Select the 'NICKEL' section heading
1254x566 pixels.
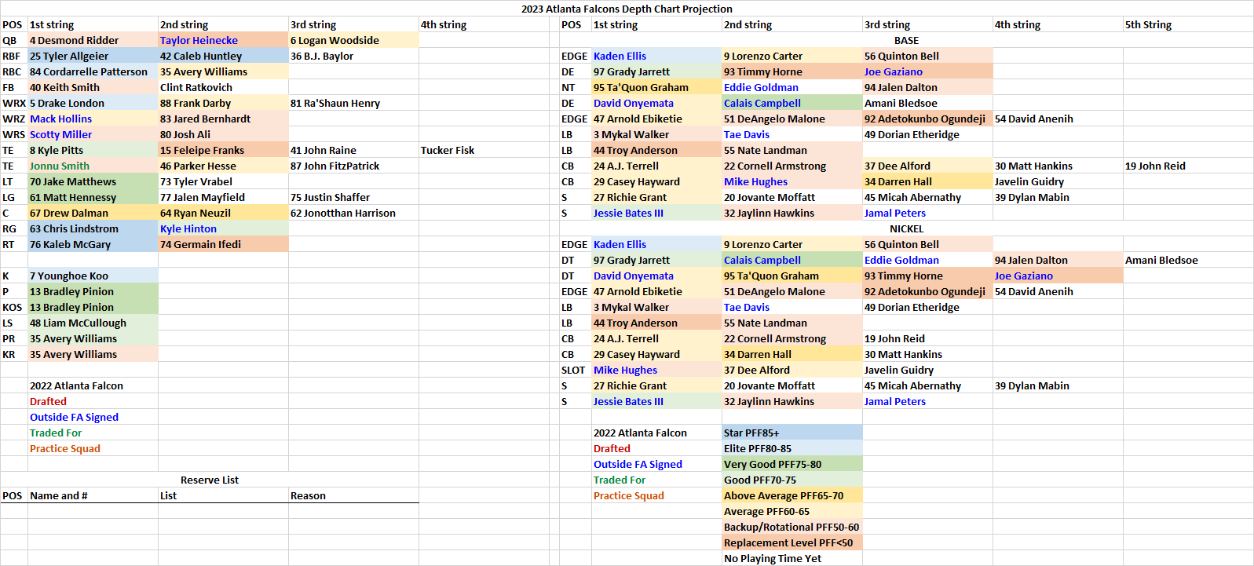906,228
